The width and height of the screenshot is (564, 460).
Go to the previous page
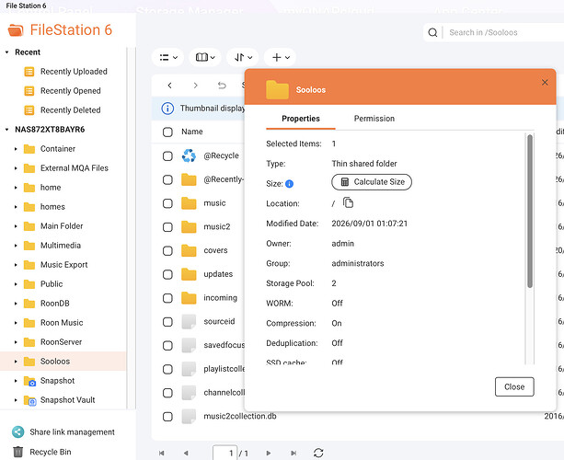point(186,454)
